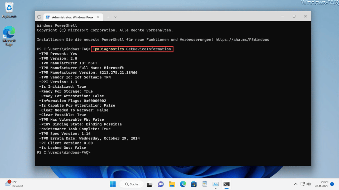Click the TpmDiagnostics GetDeviceInformation command text
The height and width of the screenshot is (190, 339).
click(132, 49)
